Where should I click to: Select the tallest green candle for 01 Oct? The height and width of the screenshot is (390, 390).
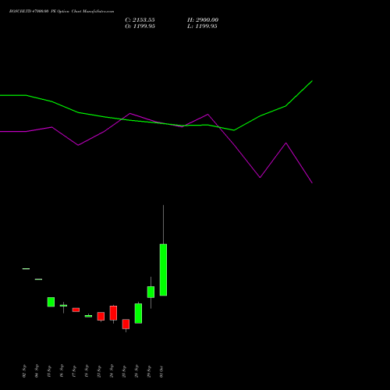pos(163,270)
